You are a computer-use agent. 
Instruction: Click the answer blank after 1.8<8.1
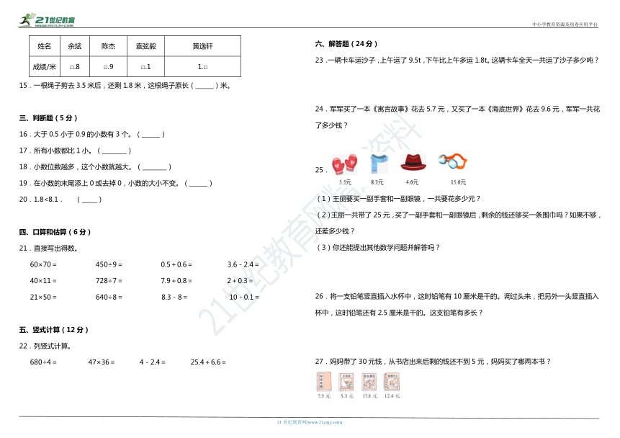click(89, 200)
